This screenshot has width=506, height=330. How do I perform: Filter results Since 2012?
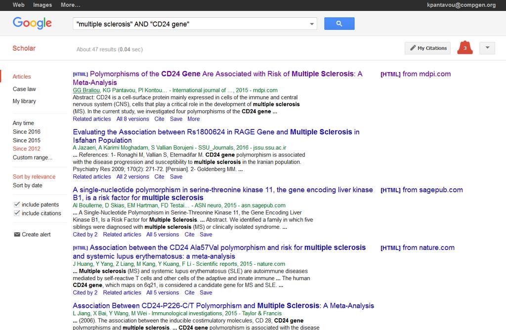coord(27,149)
